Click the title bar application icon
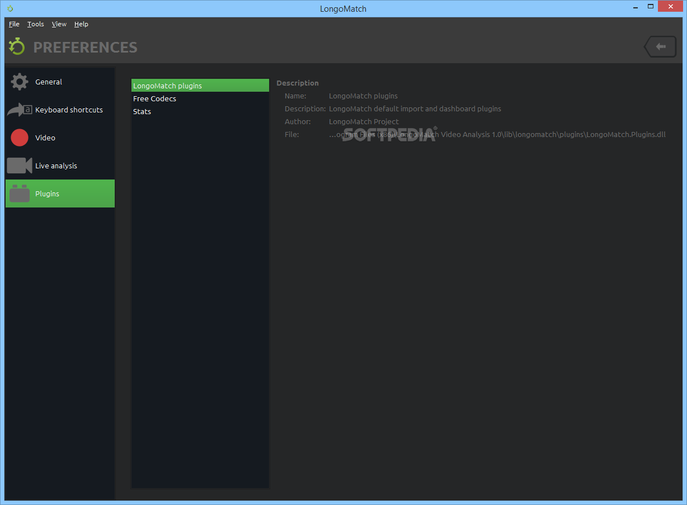This screenshot has width=687, height=505. tap(10, 8)
